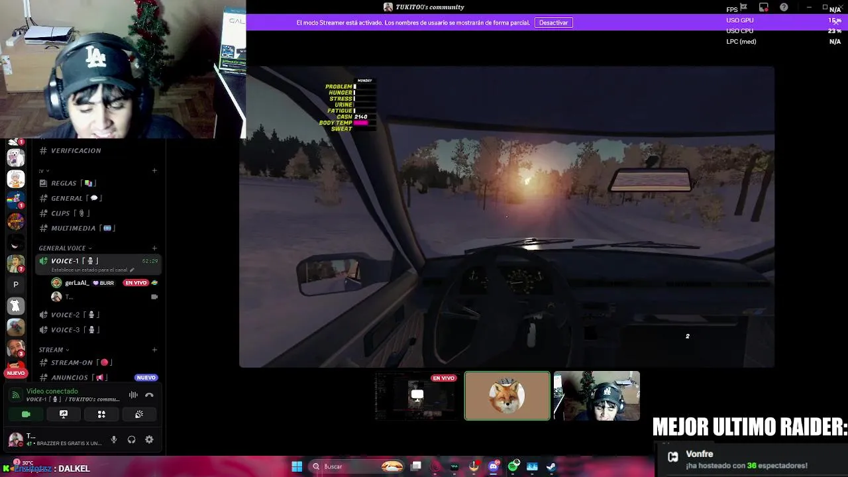
Task: Open Discord inbox icon in title bar
Action: coord(764,7)
